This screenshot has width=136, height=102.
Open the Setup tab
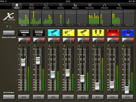click(119, 6)
